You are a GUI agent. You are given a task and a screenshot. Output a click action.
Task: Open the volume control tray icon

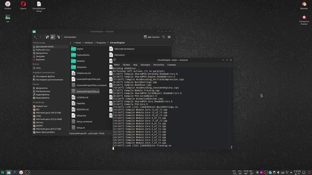(278, 173)
